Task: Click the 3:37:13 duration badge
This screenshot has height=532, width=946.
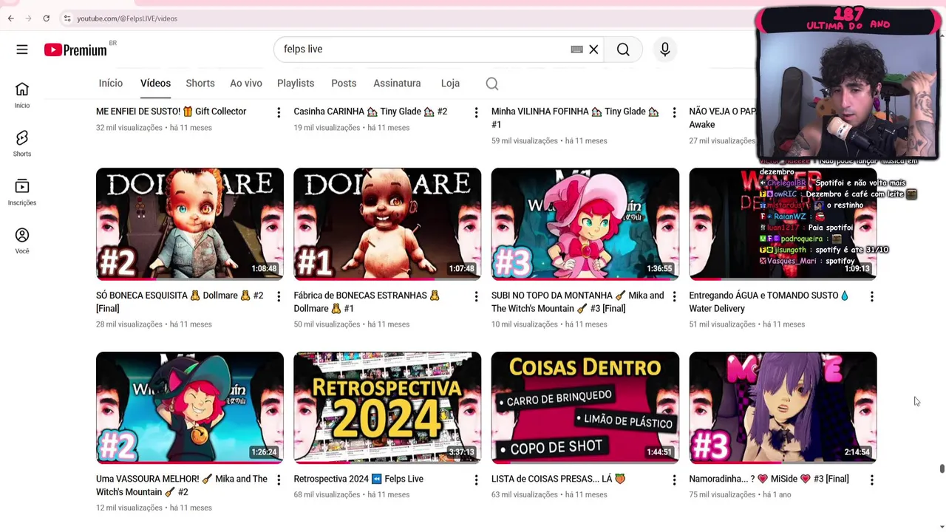Action: (461, 452)
